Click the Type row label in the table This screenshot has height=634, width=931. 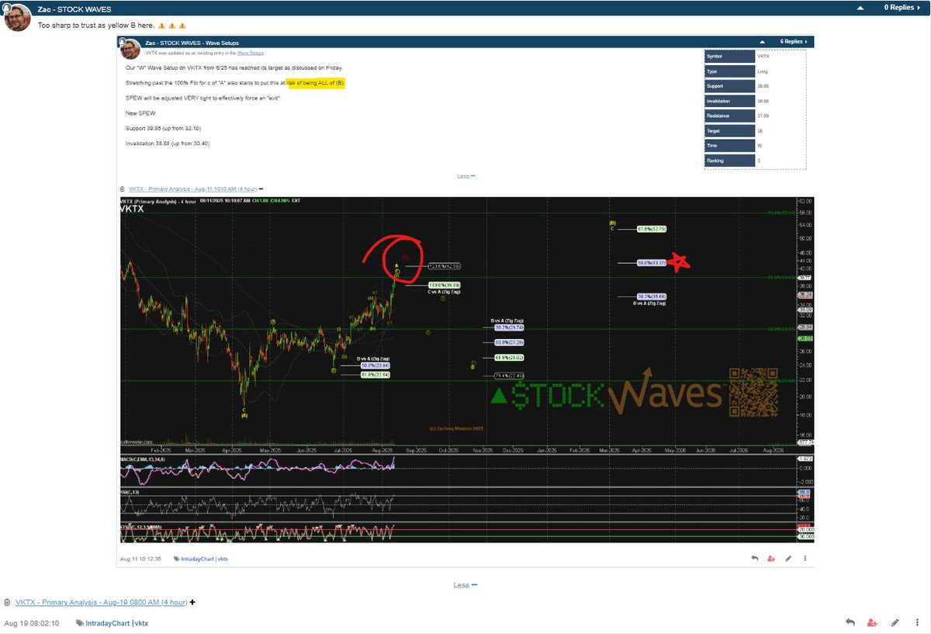pos(728,71)
